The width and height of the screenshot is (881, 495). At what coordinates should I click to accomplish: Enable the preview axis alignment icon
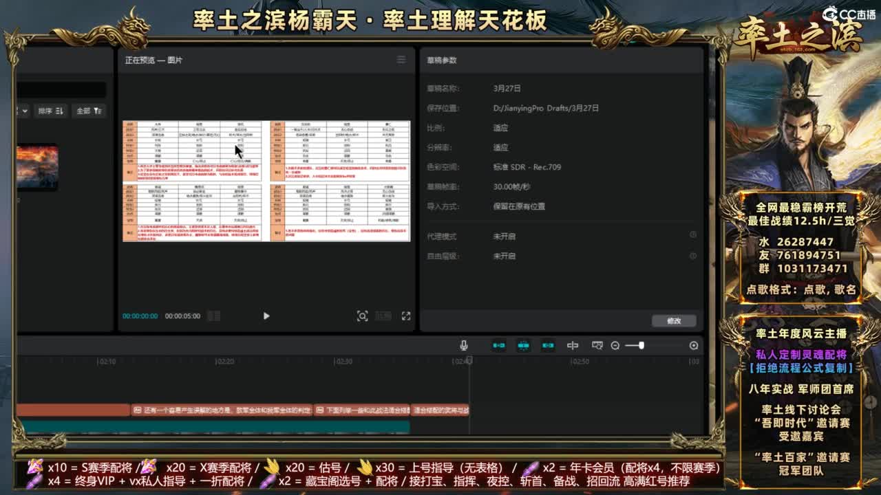pyautogui.click(x=573, y=346)
